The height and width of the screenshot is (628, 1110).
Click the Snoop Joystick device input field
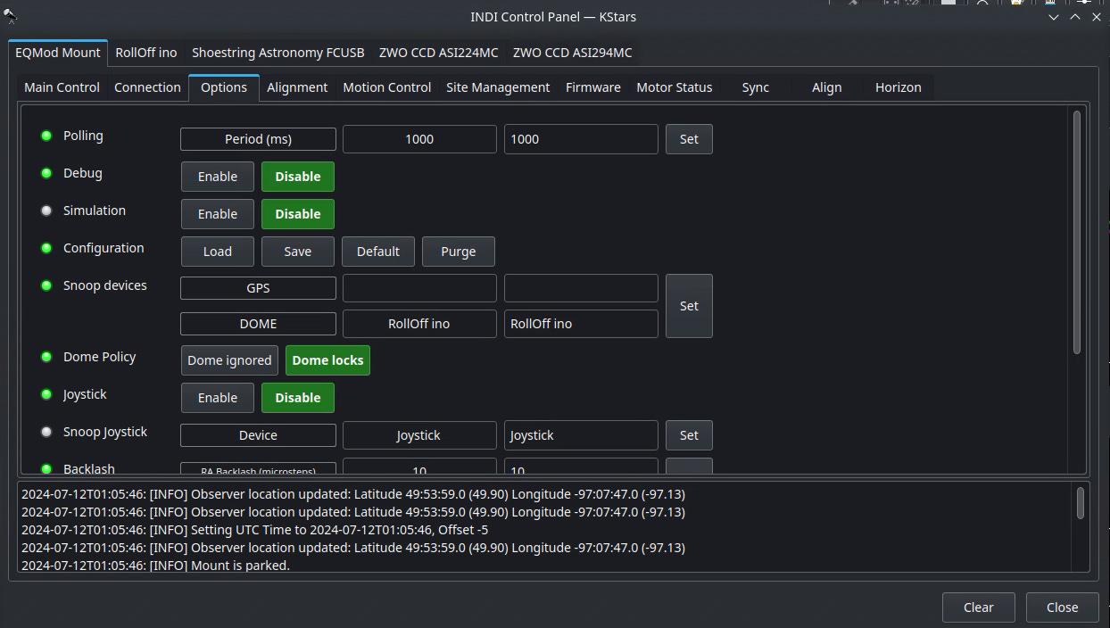[581, 435]
